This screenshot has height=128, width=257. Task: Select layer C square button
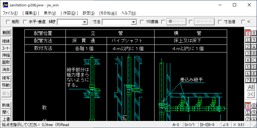point(254,60)
